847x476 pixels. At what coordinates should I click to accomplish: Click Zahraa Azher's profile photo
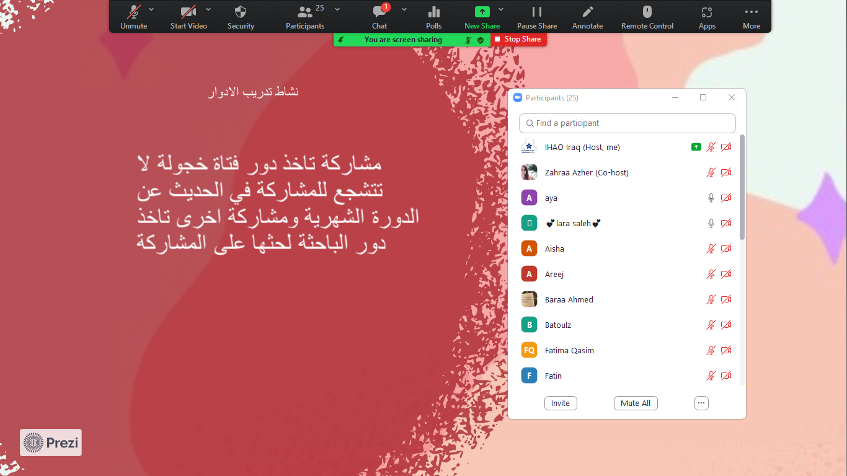(529, 172)
